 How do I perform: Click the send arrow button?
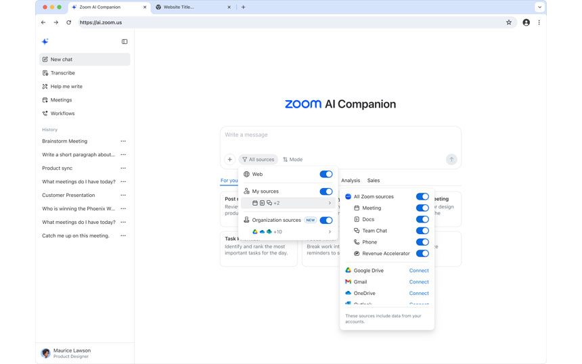(x=451, y=160)
